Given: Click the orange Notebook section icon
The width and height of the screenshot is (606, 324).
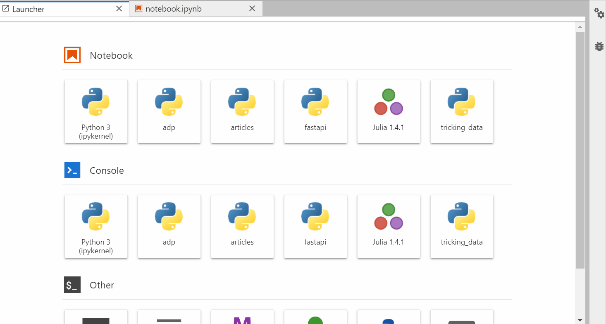Looking at the screenshot, I should pos(72,55).
